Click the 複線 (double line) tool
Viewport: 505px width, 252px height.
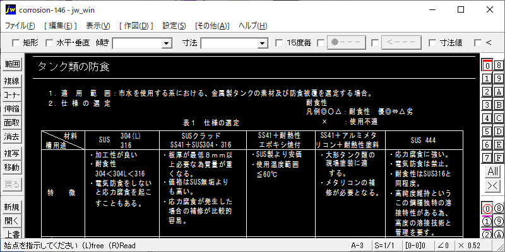(x=12, y=81)
